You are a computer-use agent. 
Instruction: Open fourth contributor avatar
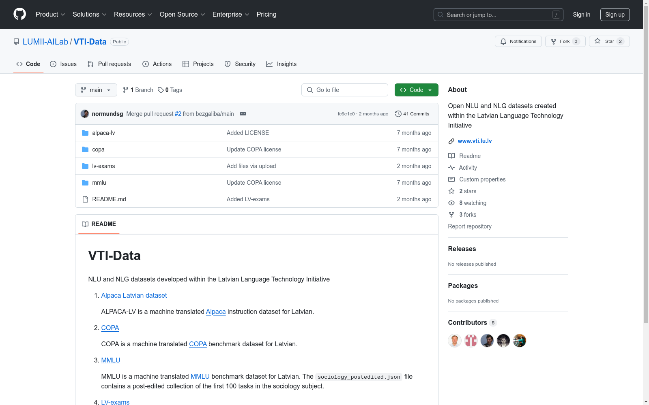503,341
